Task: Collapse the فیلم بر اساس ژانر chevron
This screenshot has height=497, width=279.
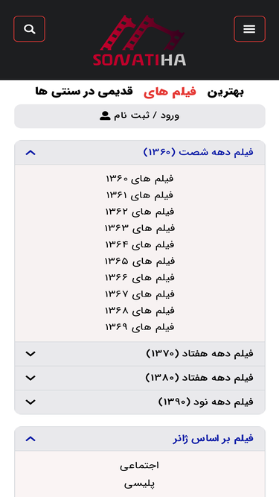Action: point(31,439)
